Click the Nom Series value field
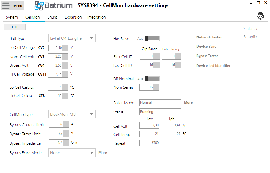The height and width of the screenshot is (173, 270). (x=149, y=87)
